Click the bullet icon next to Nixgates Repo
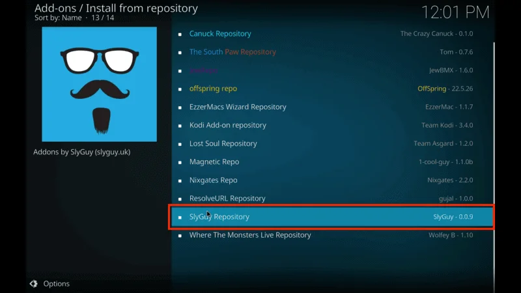 tap(180, 180)
